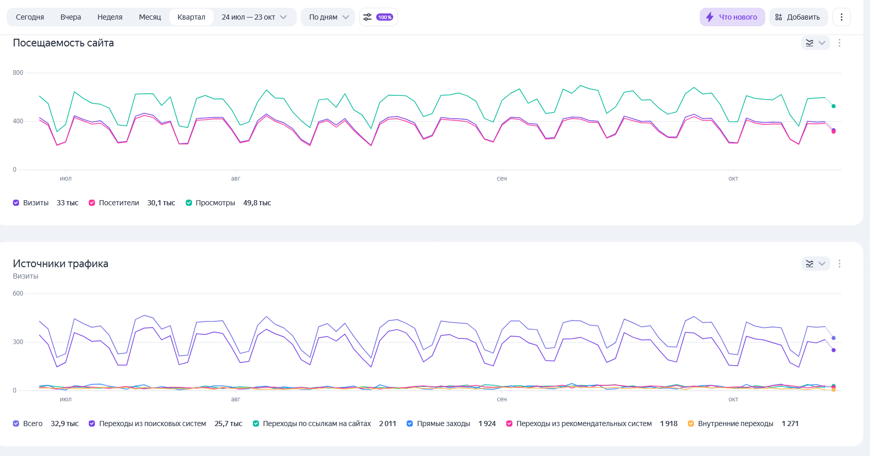Screen dimensions: 870x456
Task: Toggle the Просмотры series checkbox
Action: coord(189,203)
